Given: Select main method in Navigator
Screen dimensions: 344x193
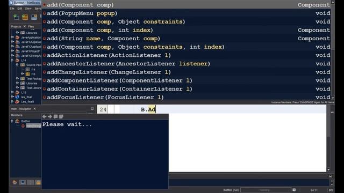Looking at the screenshot, I should point(33,126).
